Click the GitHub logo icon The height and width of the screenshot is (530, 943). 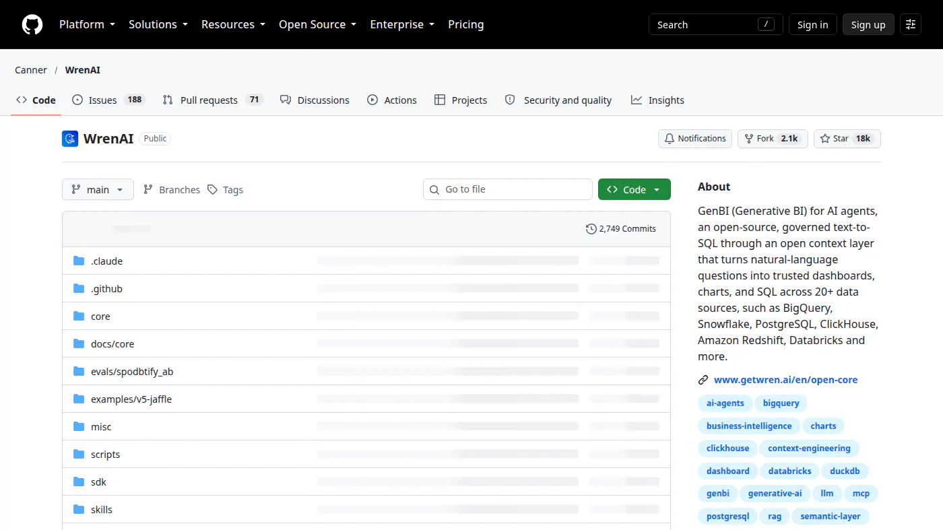pyautogui.click(x=32, y=24)
